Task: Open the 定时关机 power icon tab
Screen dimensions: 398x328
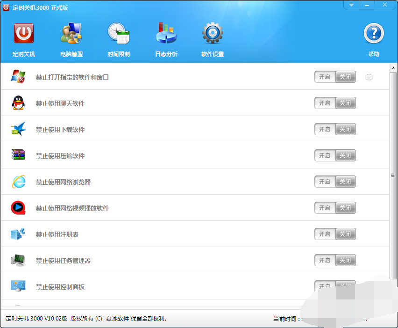Action: tap(24, 39)
